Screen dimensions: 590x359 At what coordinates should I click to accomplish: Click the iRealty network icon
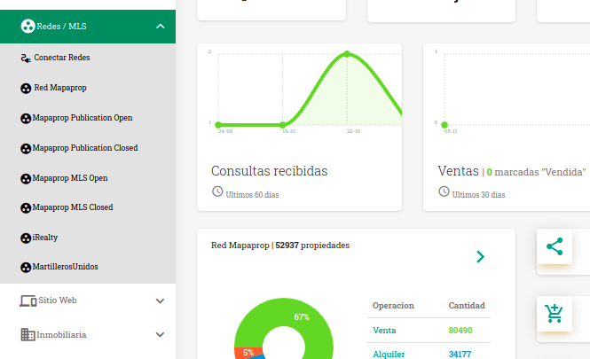coord(26,238)
